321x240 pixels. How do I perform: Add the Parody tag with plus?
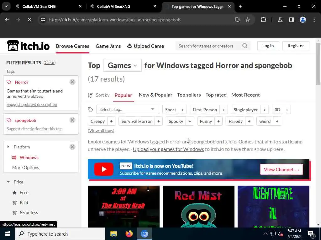249,121
